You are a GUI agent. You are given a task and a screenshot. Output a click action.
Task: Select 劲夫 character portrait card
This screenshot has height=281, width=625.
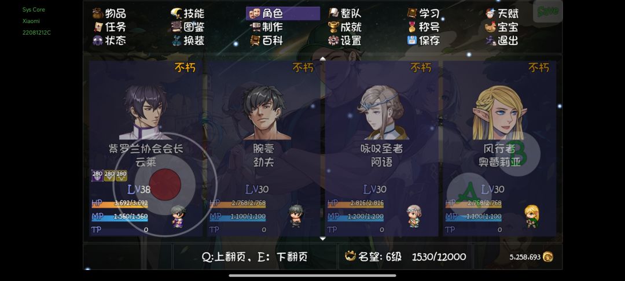click(x=264, y=148)
